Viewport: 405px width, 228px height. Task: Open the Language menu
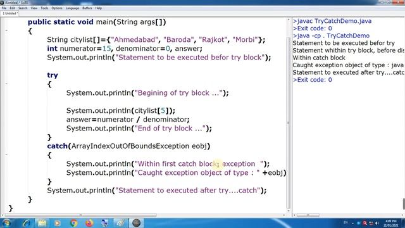click(x=72, y=8)
